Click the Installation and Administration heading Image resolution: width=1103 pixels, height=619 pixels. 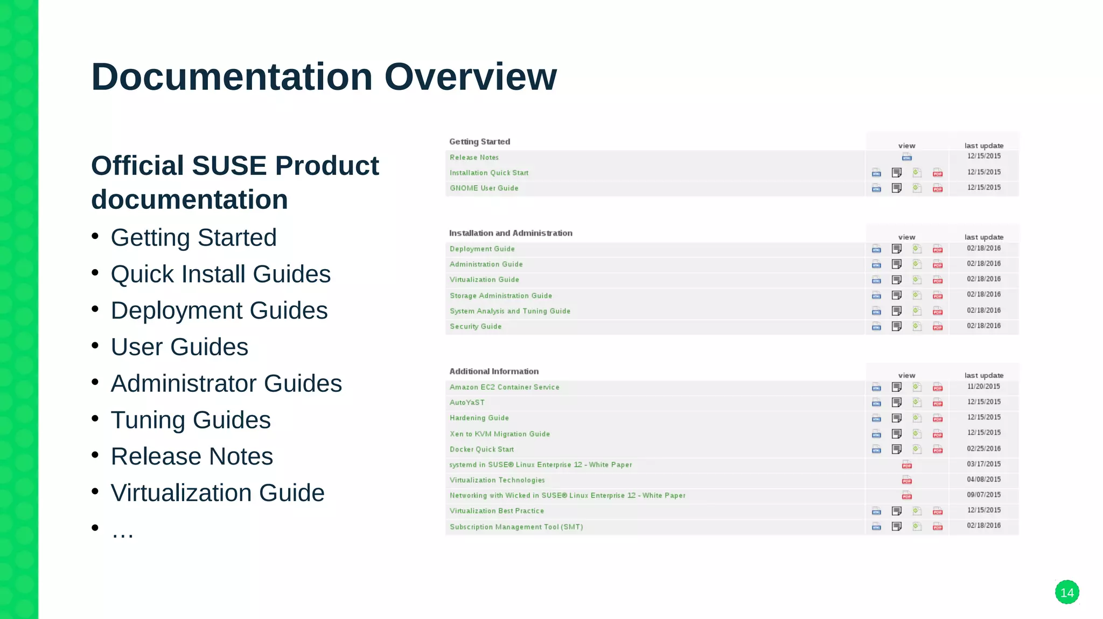[x=511, y=233]
